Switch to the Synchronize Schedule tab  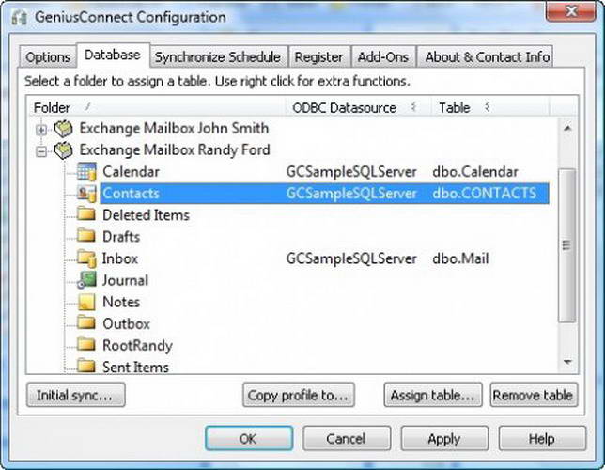[217, 57]
